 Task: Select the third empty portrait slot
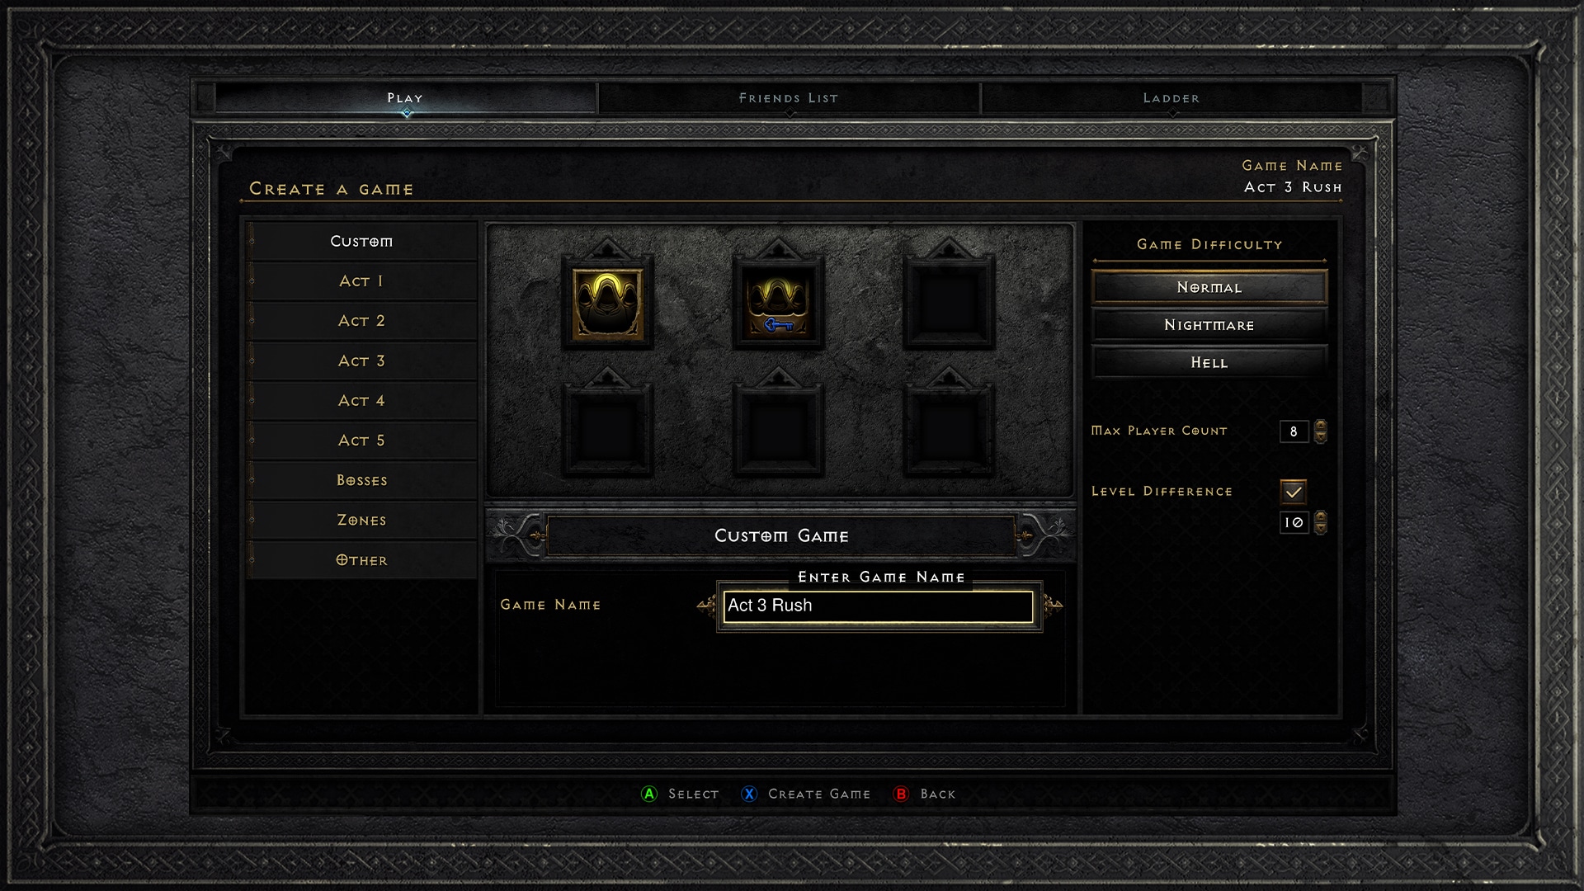pyautogui.click(x=777, y=435)
